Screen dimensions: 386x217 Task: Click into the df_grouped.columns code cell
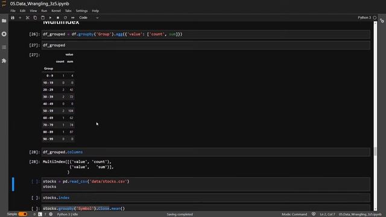tap(206, 152)
